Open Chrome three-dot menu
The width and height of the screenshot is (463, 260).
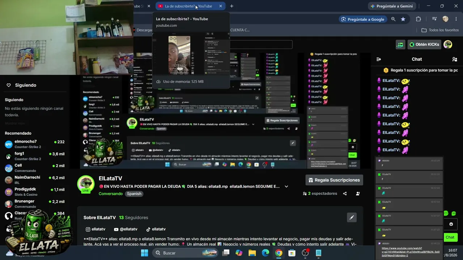(x=456, y=19)
